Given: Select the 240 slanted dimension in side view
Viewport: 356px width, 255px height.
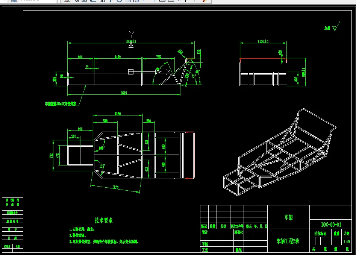Looking at the screenshot, I should (180, 52).
